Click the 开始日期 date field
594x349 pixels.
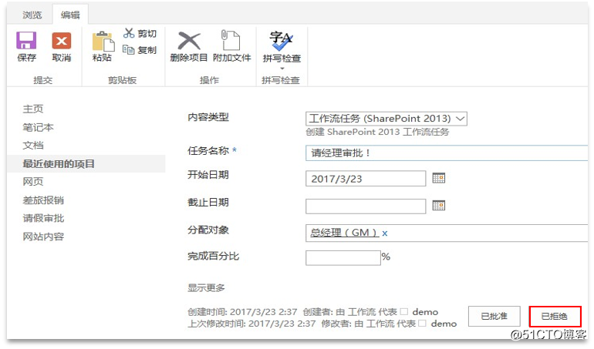pyautogui.click(x=366, y=178)
